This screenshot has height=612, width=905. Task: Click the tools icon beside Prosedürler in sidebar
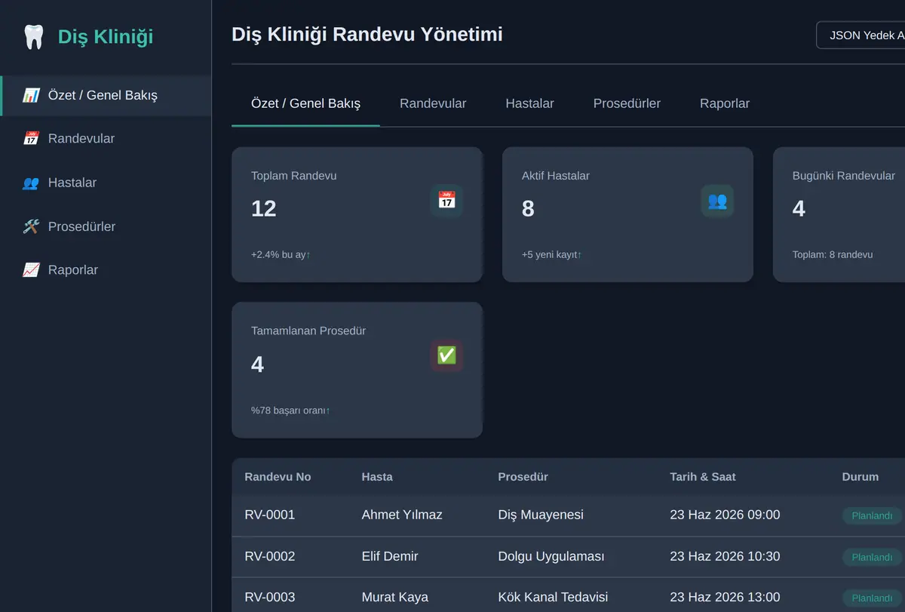(x=31, y=226)
